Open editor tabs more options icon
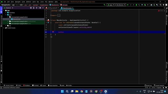 164,8
